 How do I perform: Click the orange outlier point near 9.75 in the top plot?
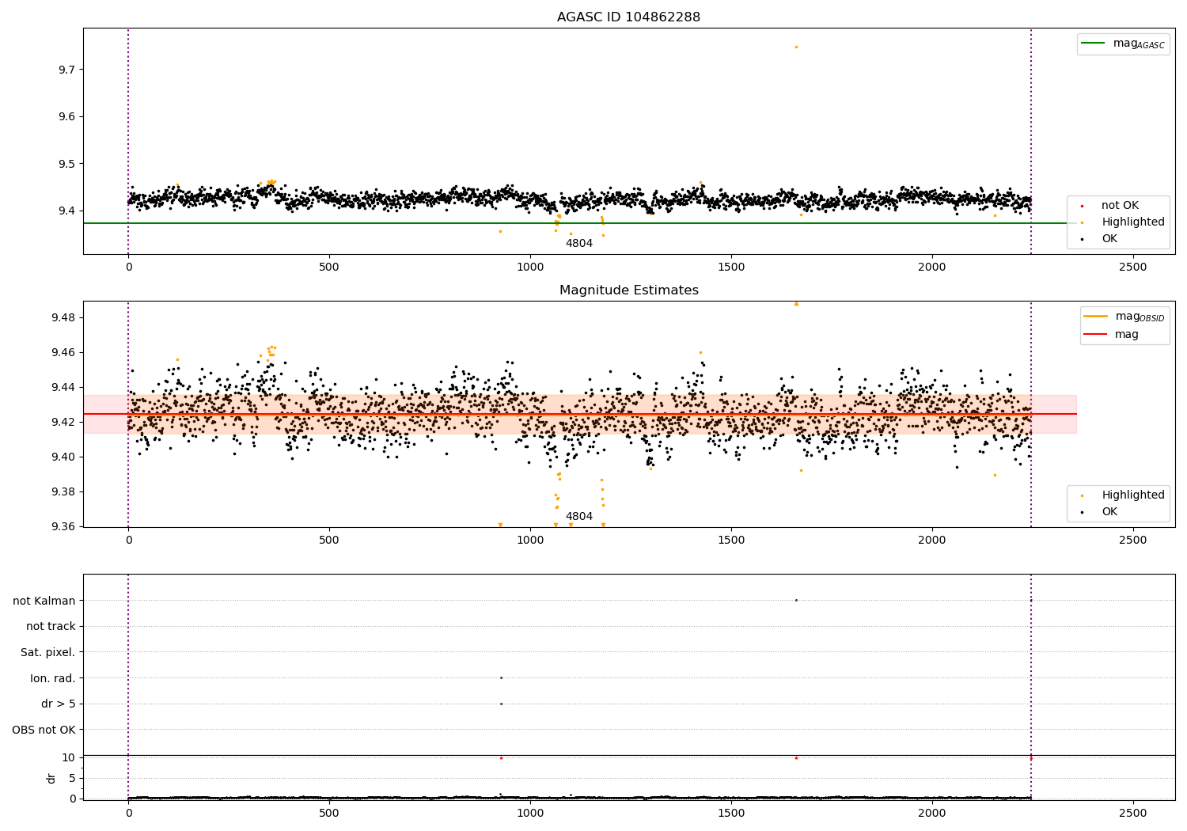point(796,47)
